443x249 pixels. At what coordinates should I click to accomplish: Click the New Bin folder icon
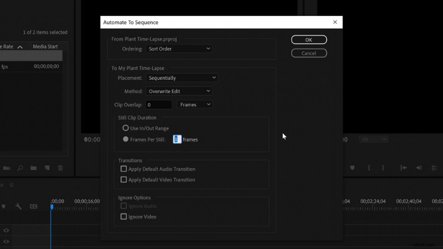tap(33, 168)
